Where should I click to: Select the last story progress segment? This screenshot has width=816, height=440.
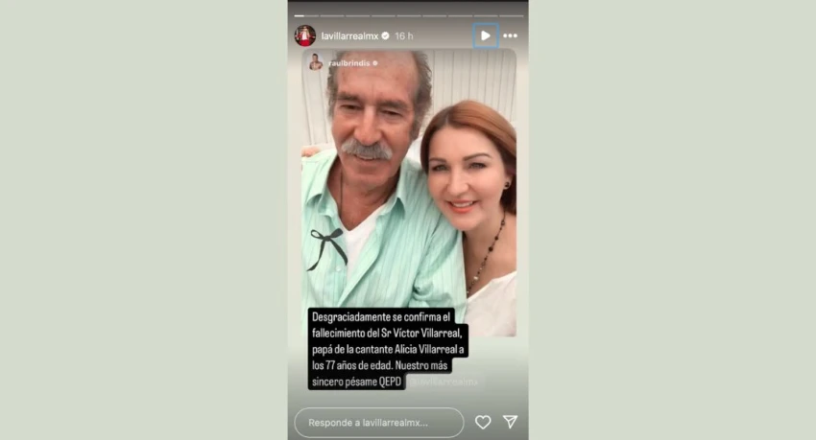pos(511,16)
